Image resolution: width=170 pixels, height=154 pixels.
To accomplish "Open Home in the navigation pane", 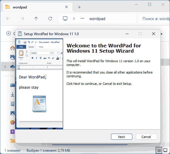I will click(13, 48).
